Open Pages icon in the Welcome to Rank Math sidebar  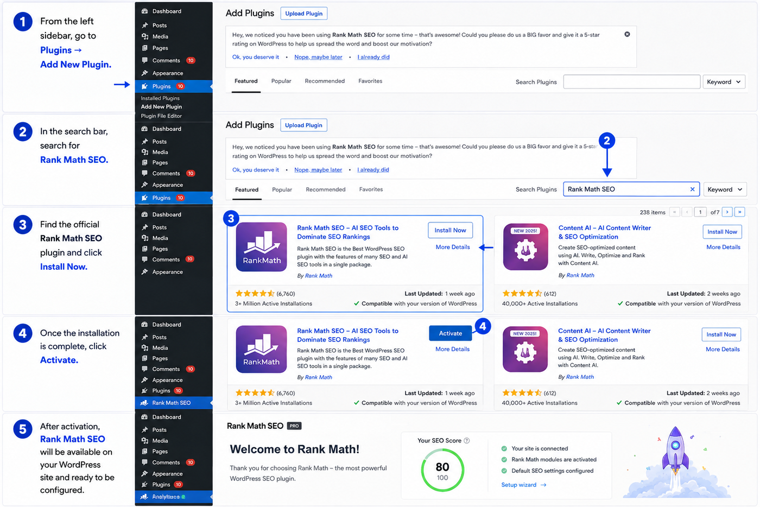tap(144, 452)
